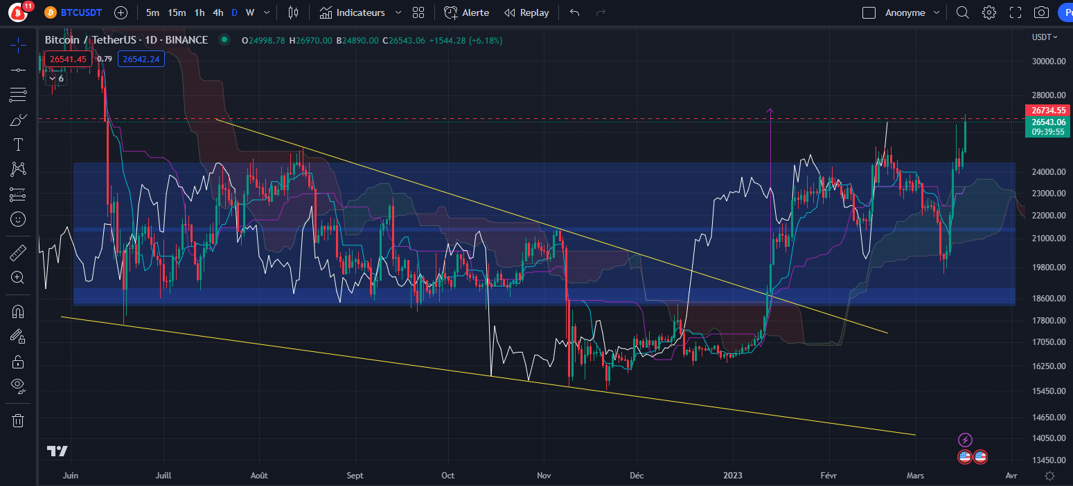Image resolution: width=1073 pixels, height=486 pixels.
Task: Expand the timeframe intervals dropdown
Action: [x=266, y=12]
